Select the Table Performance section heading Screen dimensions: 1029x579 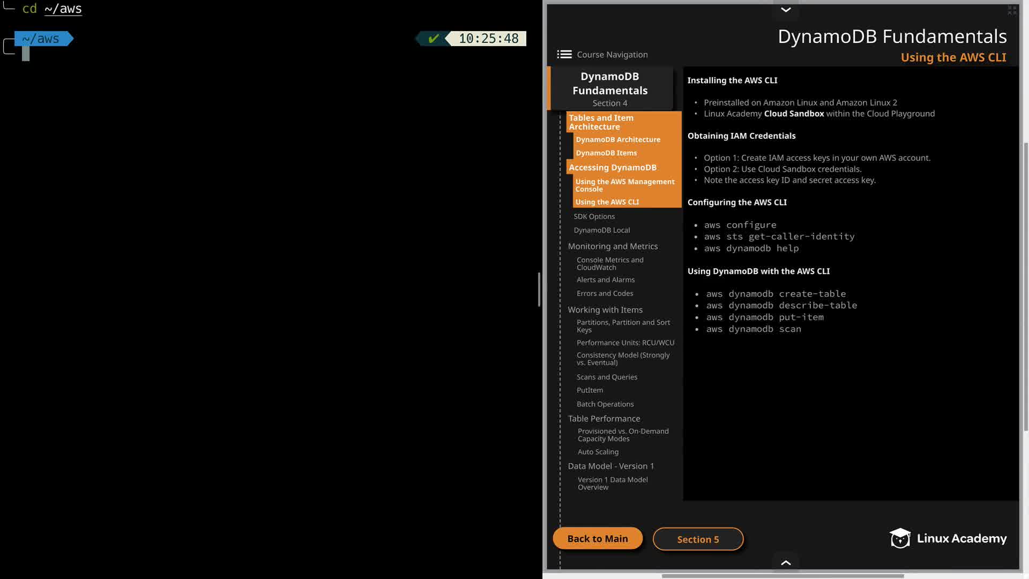pos(603,419)
